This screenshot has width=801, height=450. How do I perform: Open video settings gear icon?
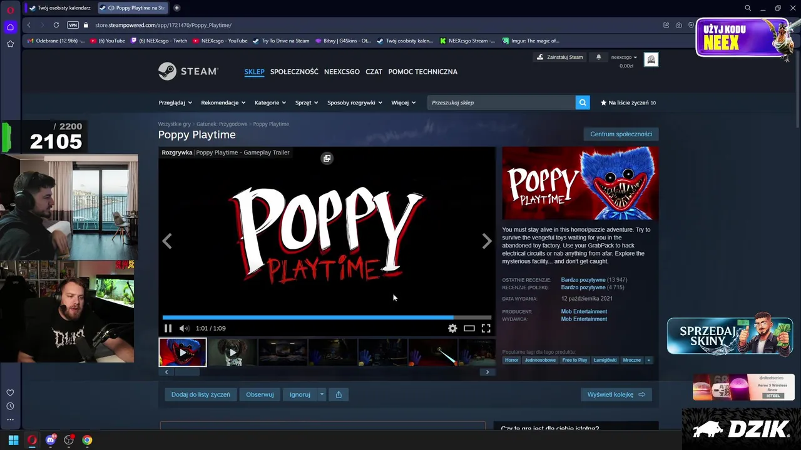(x=452, y=328)
